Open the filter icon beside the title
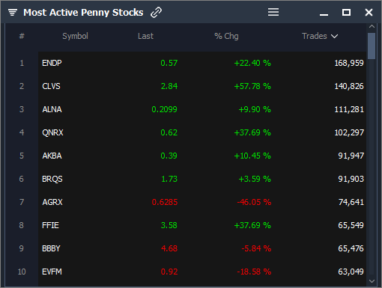 (x=13, y=12)
